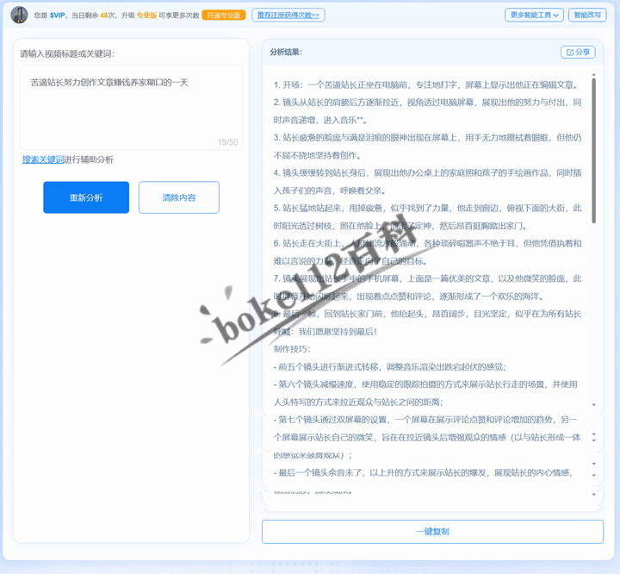This screenshot has height=574, width=620.
Task: Open the 搜索关键词 link
Action: [x=43, y=159]
